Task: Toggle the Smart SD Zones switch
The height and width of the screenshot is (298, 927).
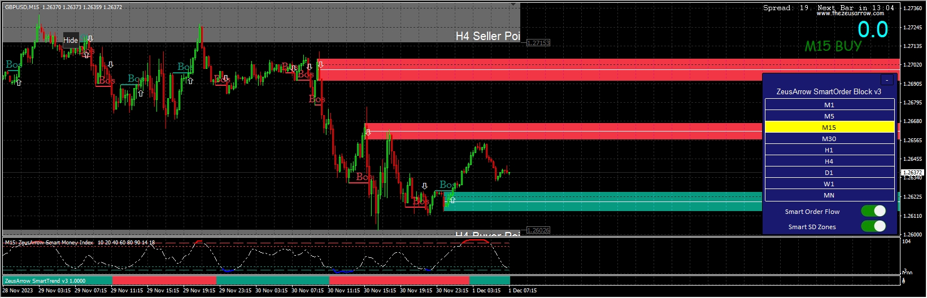Action: click(873, 226)
